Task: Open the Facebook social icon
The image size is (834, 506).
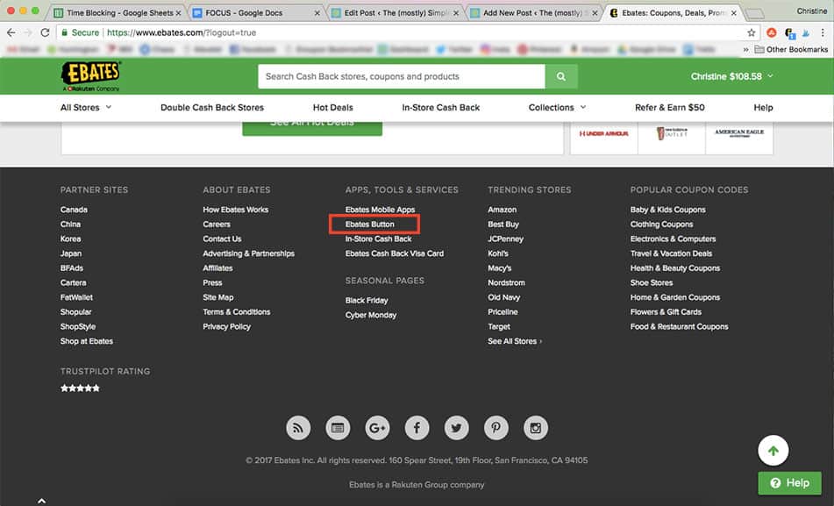Action: click(x=417, y=428)
